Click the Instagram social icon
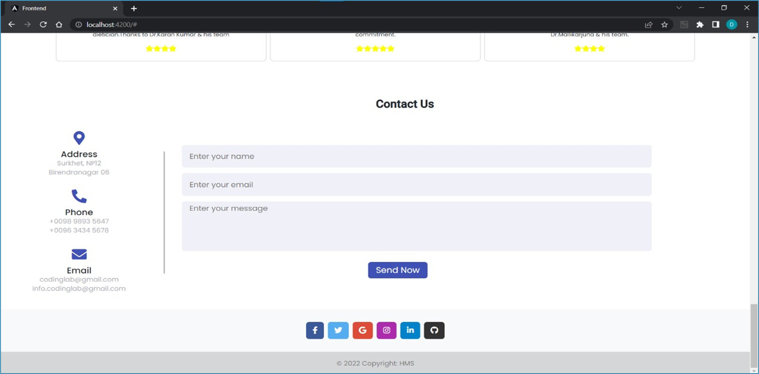Screen dimensions: 759x374 [386, 330]
